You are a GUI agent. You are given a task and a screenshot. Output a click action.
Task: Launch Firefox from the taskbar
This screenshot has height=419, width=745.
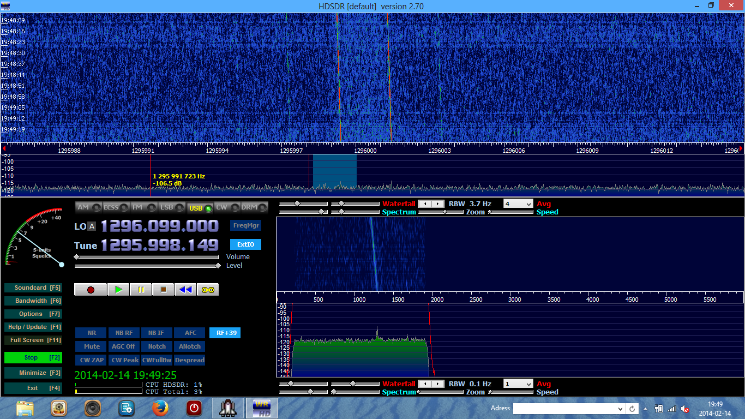pyautogui.click(x=160, y=408)
